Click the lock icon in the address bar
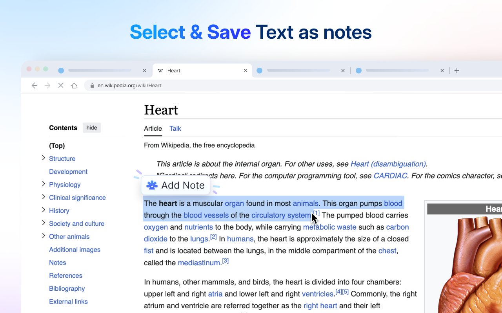Image resolution: width=502 pixels, height=313 pixels. pos(92,86)
